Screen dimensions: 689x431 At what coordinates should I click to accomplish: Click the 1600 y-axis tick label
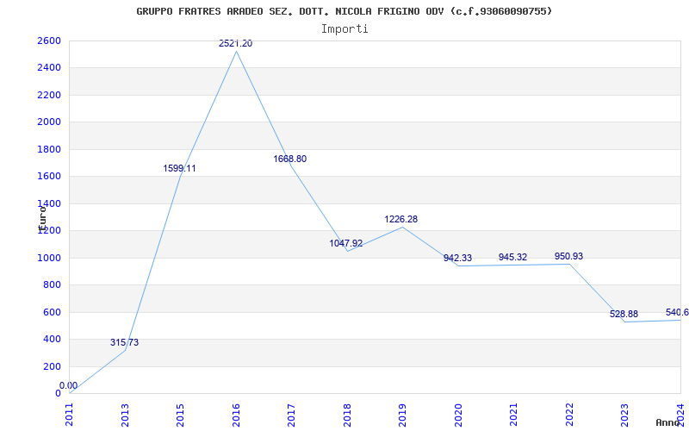[x=49, y=177]
